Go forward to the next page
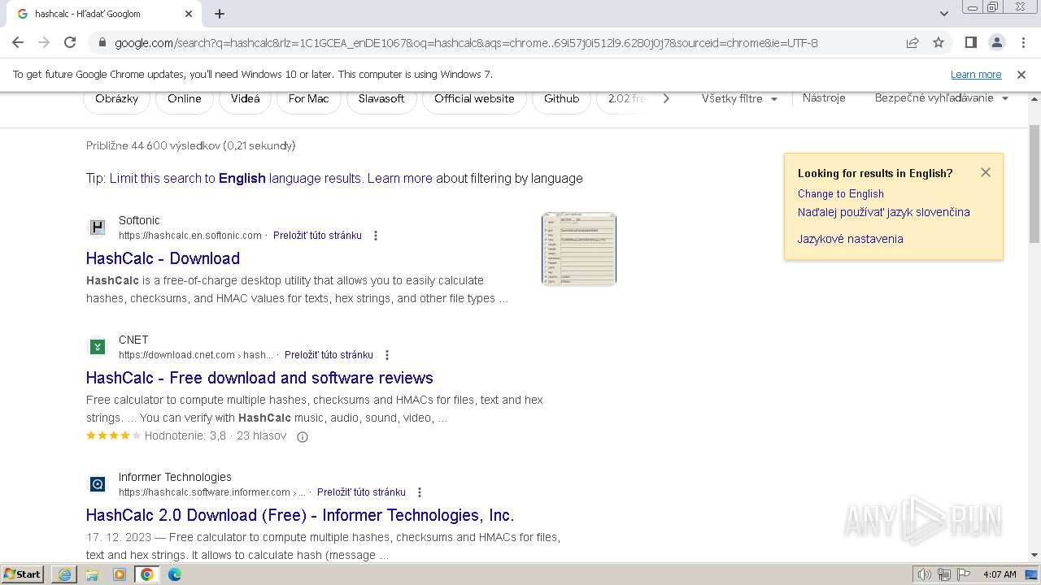The width and height of the screenshot is (1041, 585). pyautogui.click(x=44, y=43)
